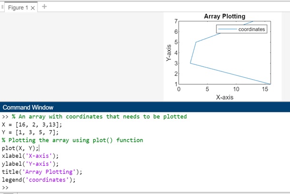The height and width of the screenshot is (194, 290).
Task: Click the xlabel('X-axis'); code line
Action: (30, 156)
